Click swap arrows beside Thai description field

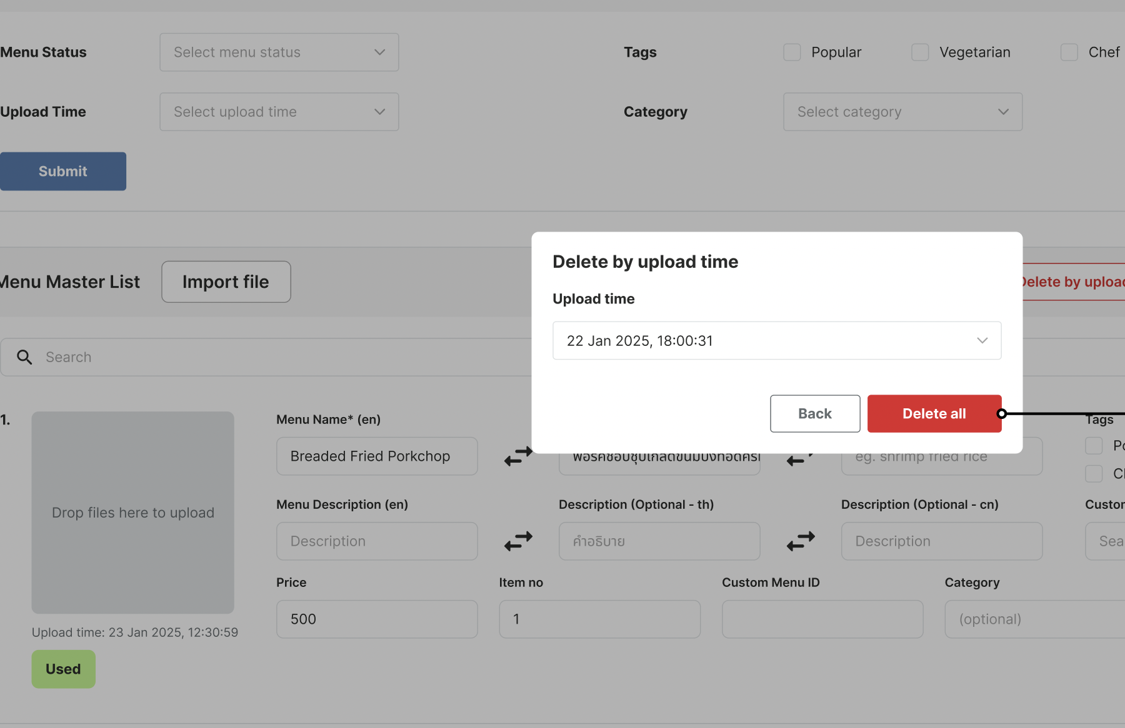(801, 541)
